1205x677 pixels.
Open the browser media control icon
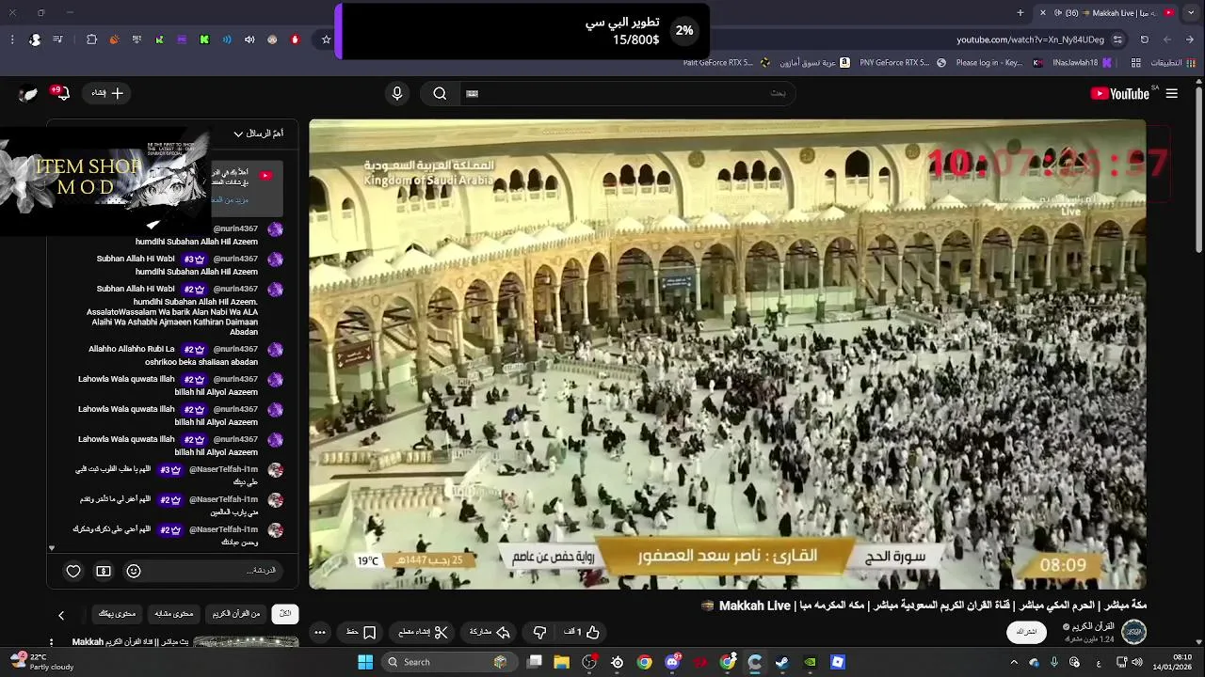57,39
